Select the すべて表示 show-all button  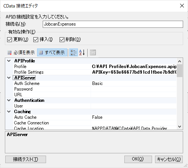[52, 53]
